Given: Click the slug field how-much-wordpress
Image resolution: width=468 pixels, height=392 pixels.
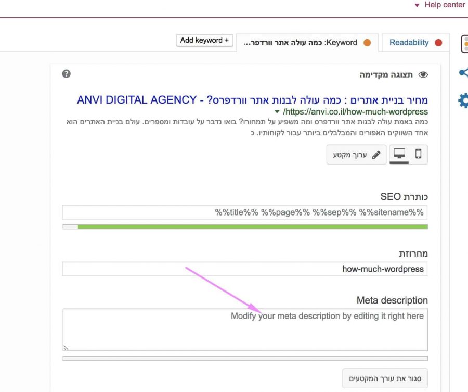Looking at the screenshot, I should [x=245, y=269].
